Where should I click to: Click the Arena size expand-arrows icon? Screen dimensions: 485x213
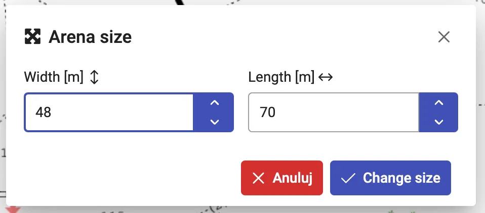pyautogui.click(x=32, y=36)
